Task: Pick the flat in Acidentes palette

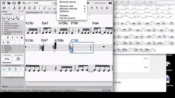Action: [x=13, y=38]
